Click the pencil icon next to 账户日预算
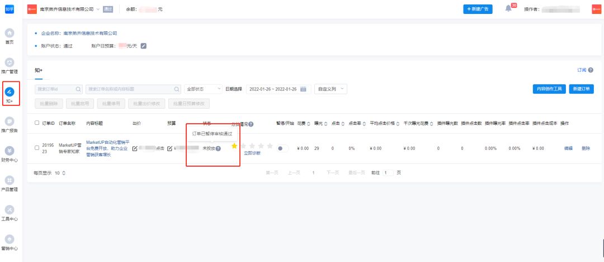The width and height of the screenshot is (604, 262). point(143,46)
